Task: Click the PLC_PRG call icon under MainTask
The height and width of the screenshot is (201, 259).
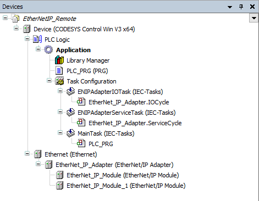Action: [x=81, y=143]
